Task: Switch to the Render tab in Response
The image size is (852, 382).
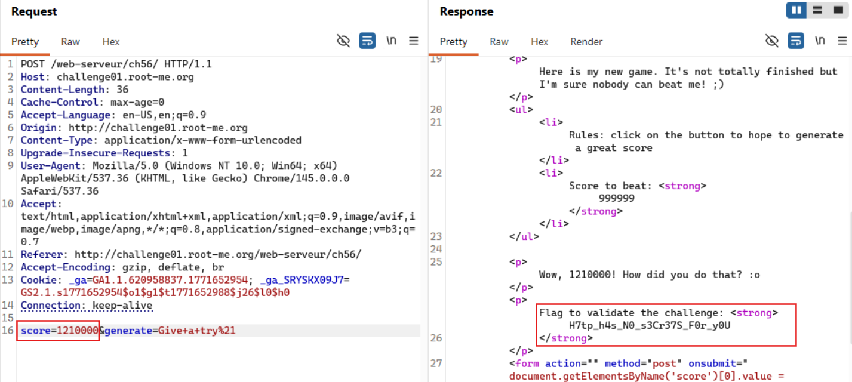Action: pyautogui.click(x=586, y=42)
